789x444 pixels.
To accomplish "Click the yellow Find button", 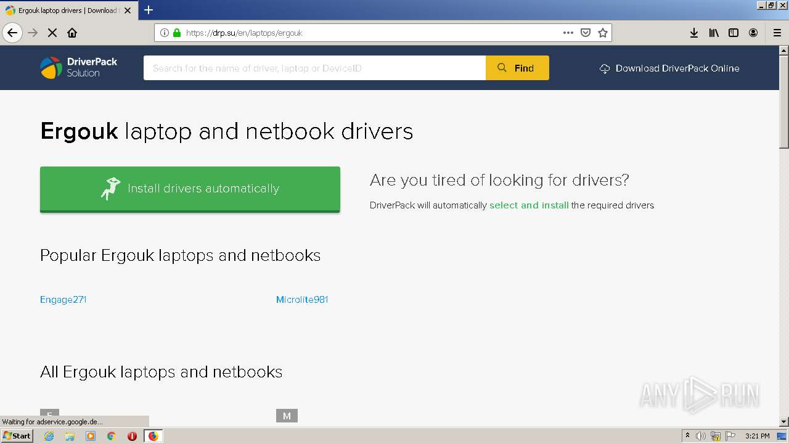I will [x=517, y=68].
